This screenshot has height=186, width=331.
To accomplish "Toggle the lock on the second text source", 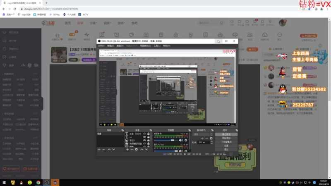I will [149, 137].
